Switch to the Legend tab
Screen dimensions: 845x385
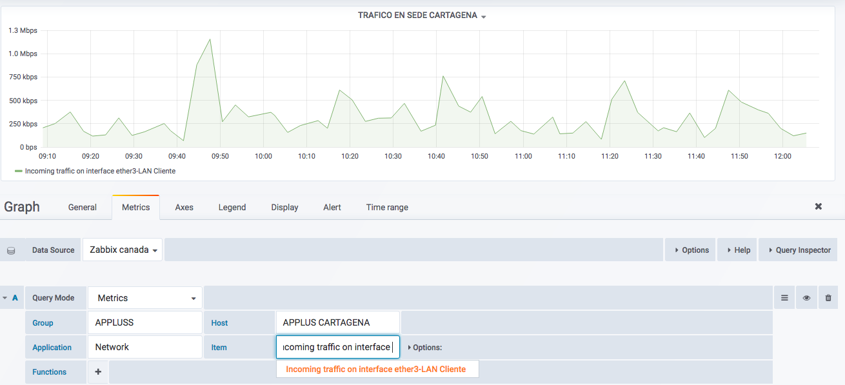(x=232, y=207)
